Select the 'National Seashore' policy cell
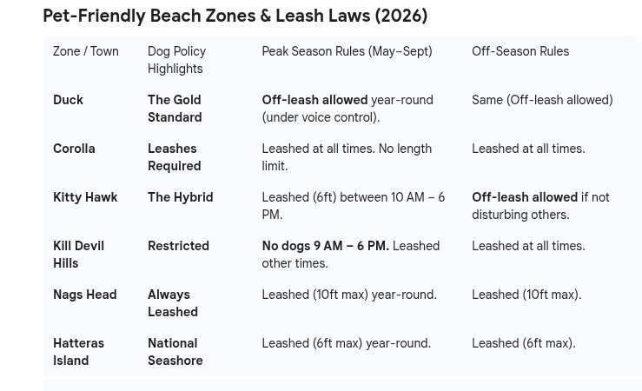Image resolution: width=642 pixels, height=391 pixels. pos(175,352)
